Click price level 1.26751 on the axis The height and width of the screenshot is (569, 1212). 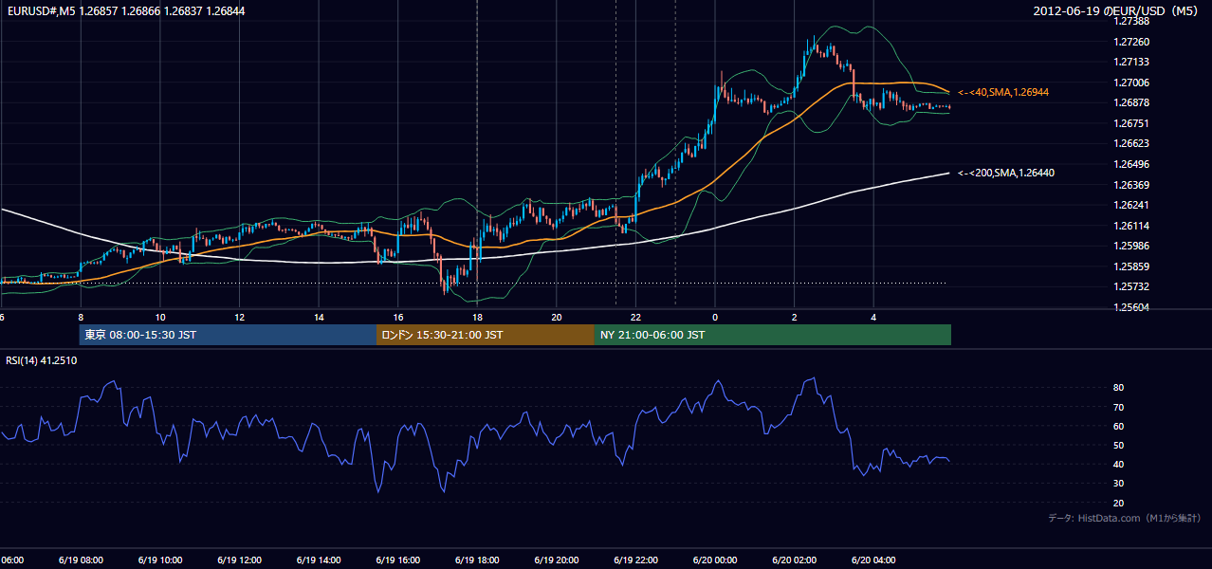pos(1130,123)
